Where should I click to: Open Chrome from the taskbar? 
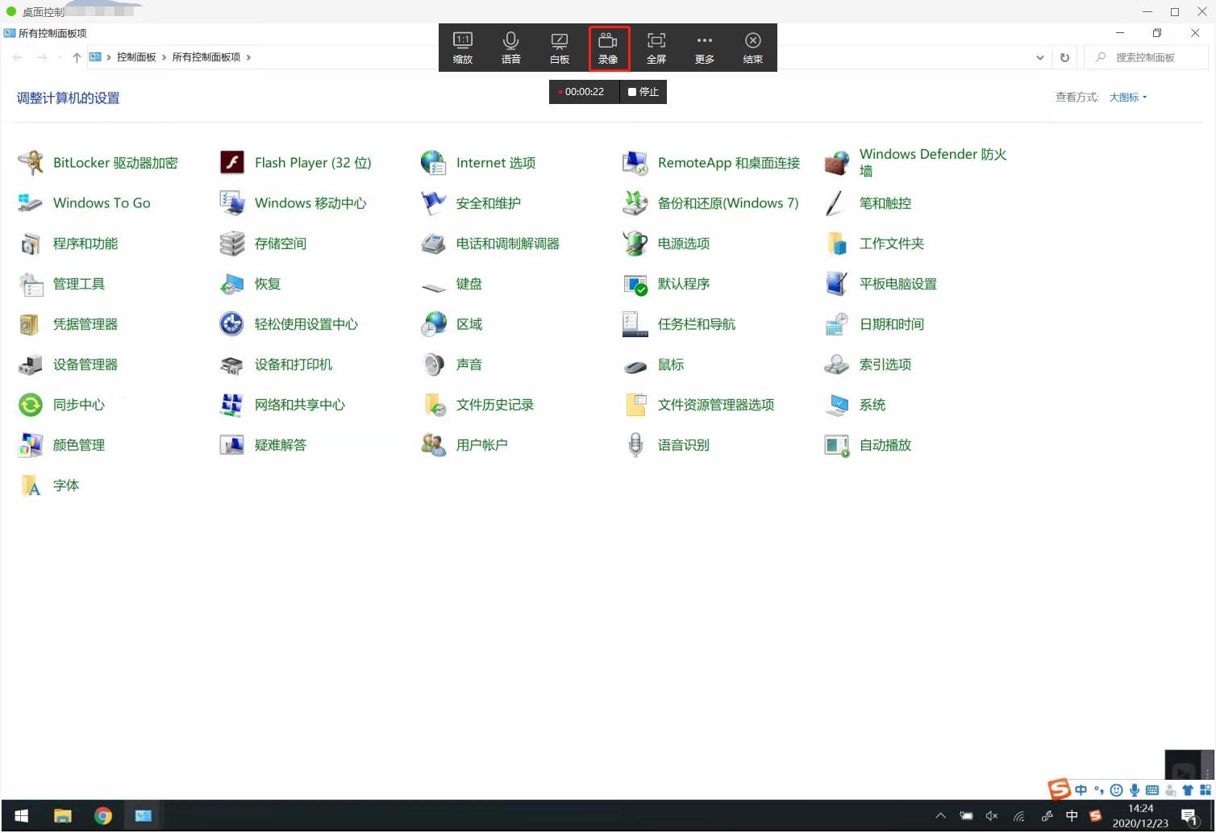103,816
